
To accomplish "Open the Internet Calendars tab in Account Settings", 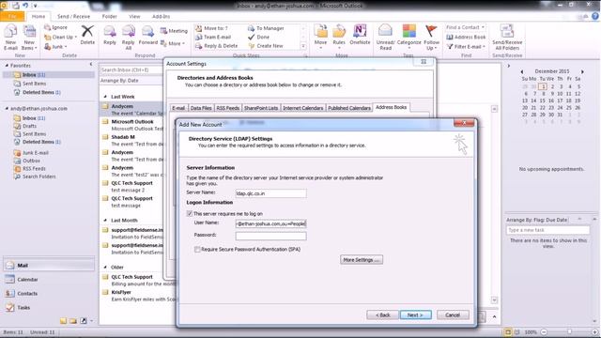I will [302, 108].
